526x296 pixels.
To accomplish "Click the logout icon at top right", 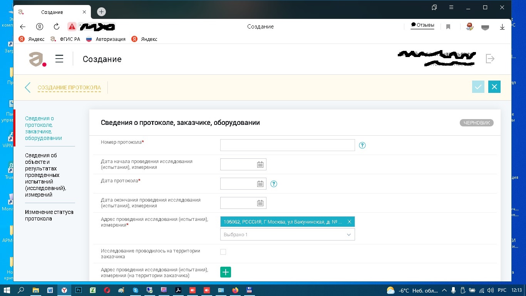I will (490, 59).
